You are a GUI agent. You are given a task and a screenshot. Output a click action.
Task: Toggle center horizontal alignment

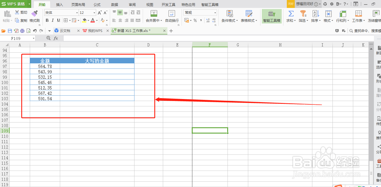120,20
